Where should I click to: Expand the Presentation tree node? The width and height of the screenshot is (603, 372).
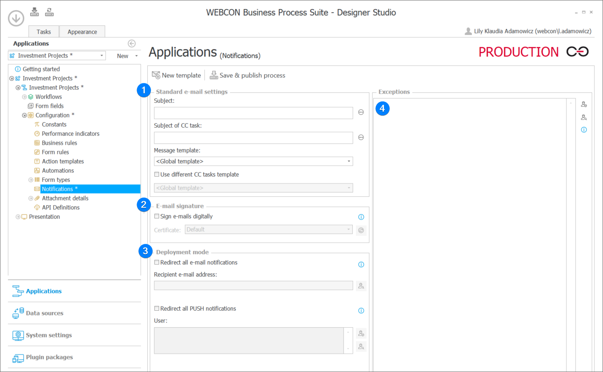pyautogui.click(x=18, y=217)
